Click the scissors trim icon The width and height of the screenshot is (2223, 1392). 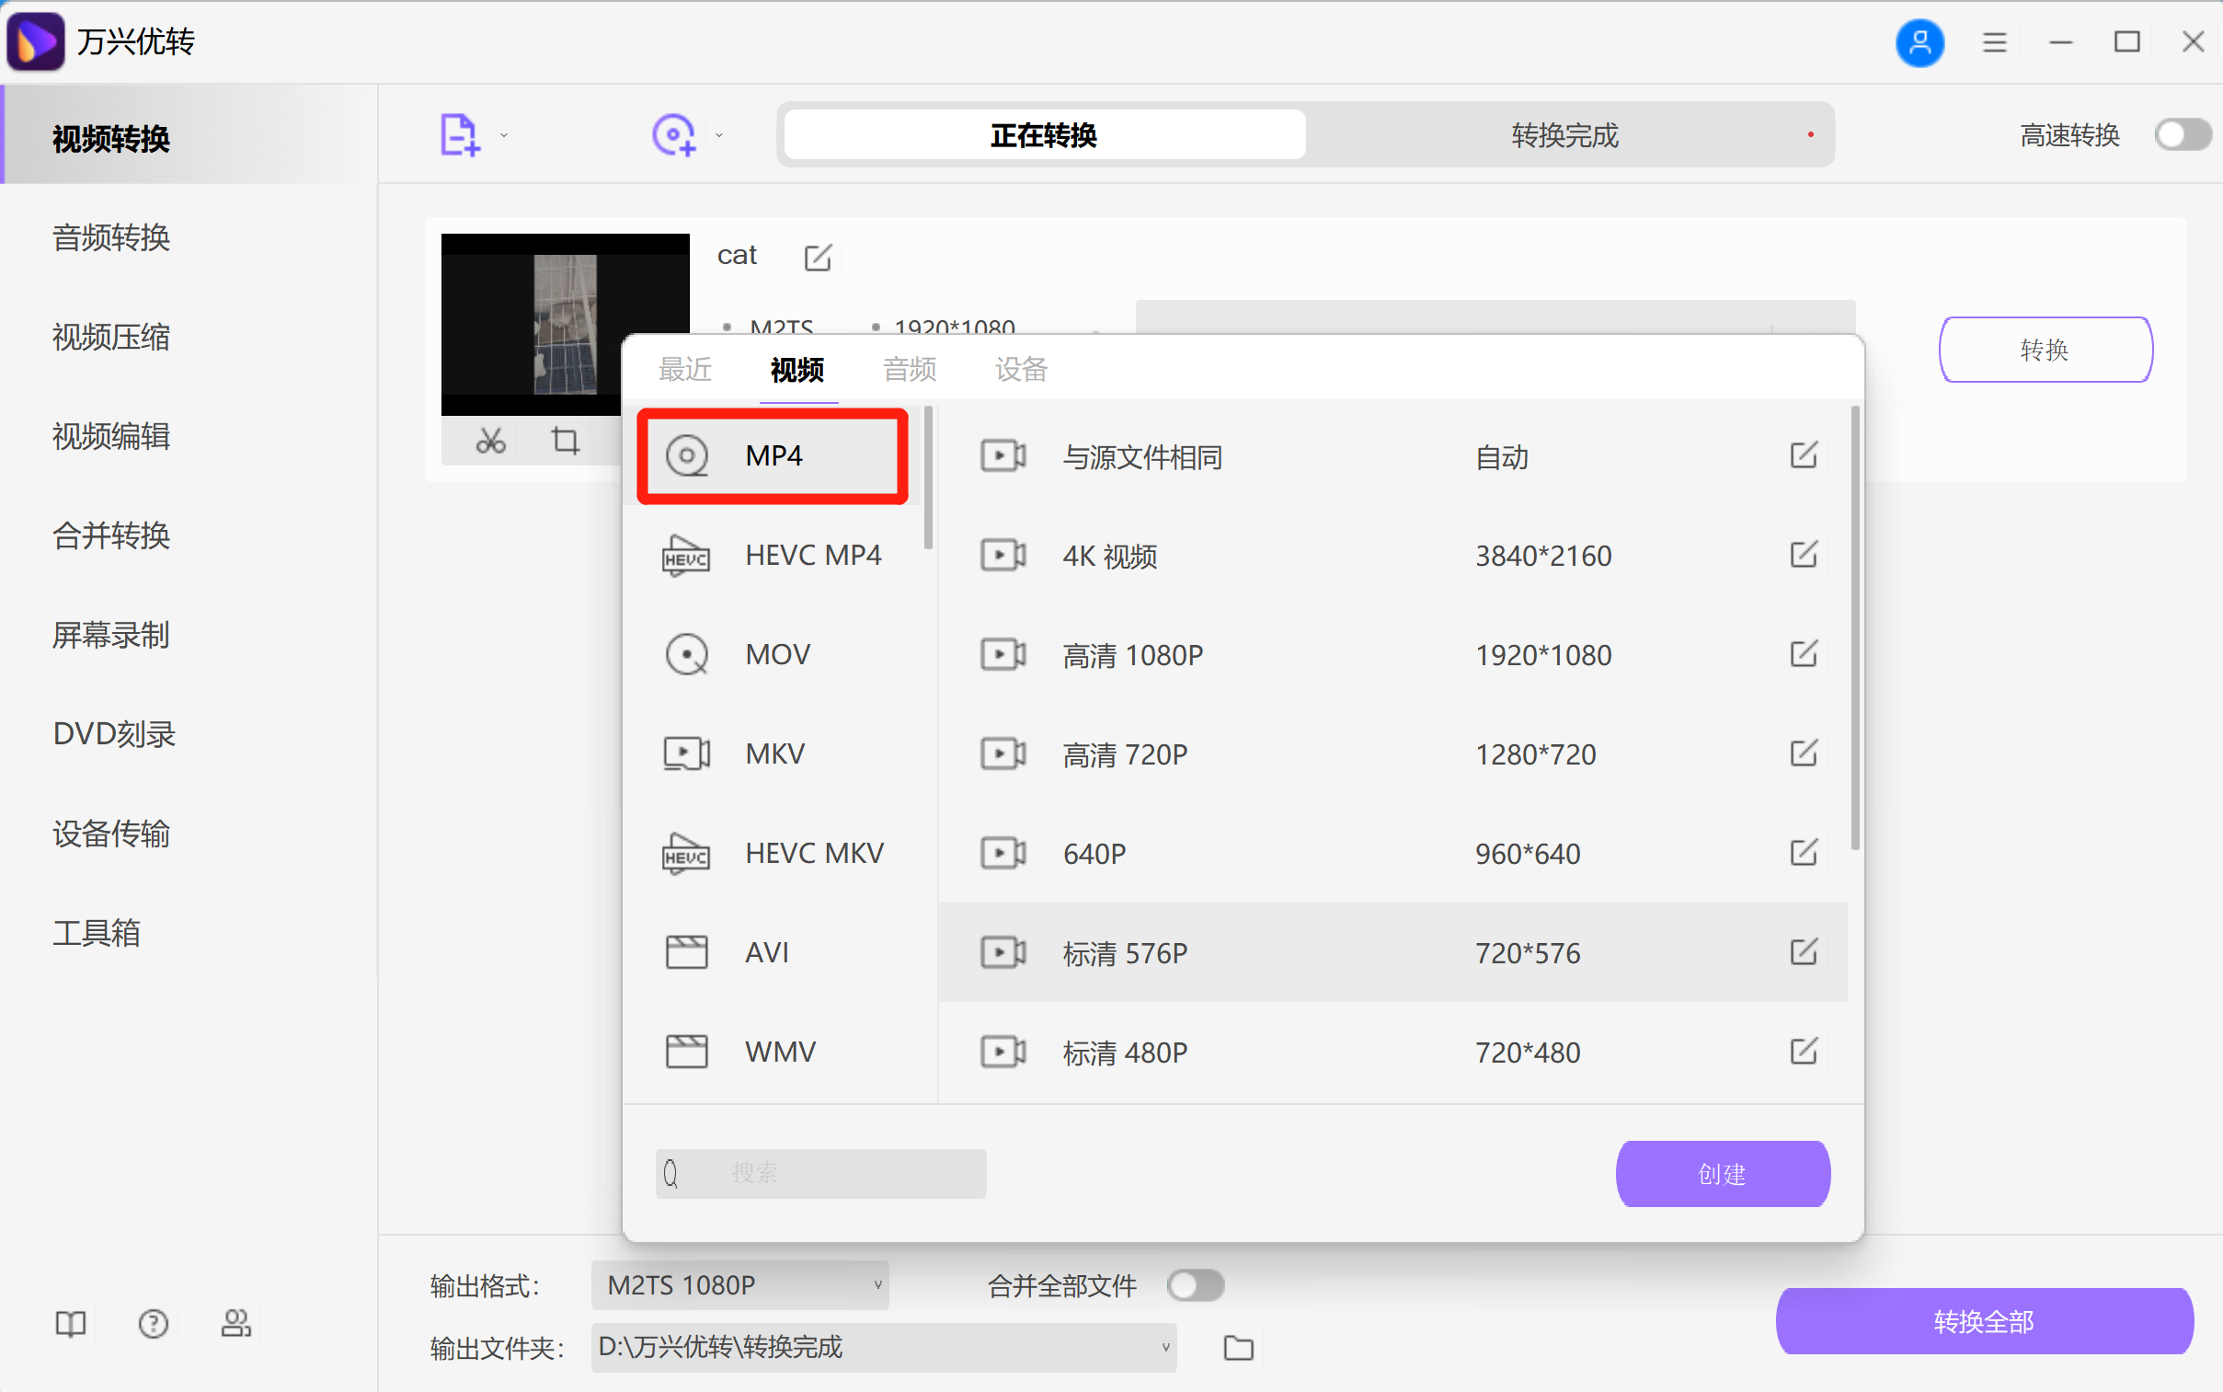click(x=490, y=442)
